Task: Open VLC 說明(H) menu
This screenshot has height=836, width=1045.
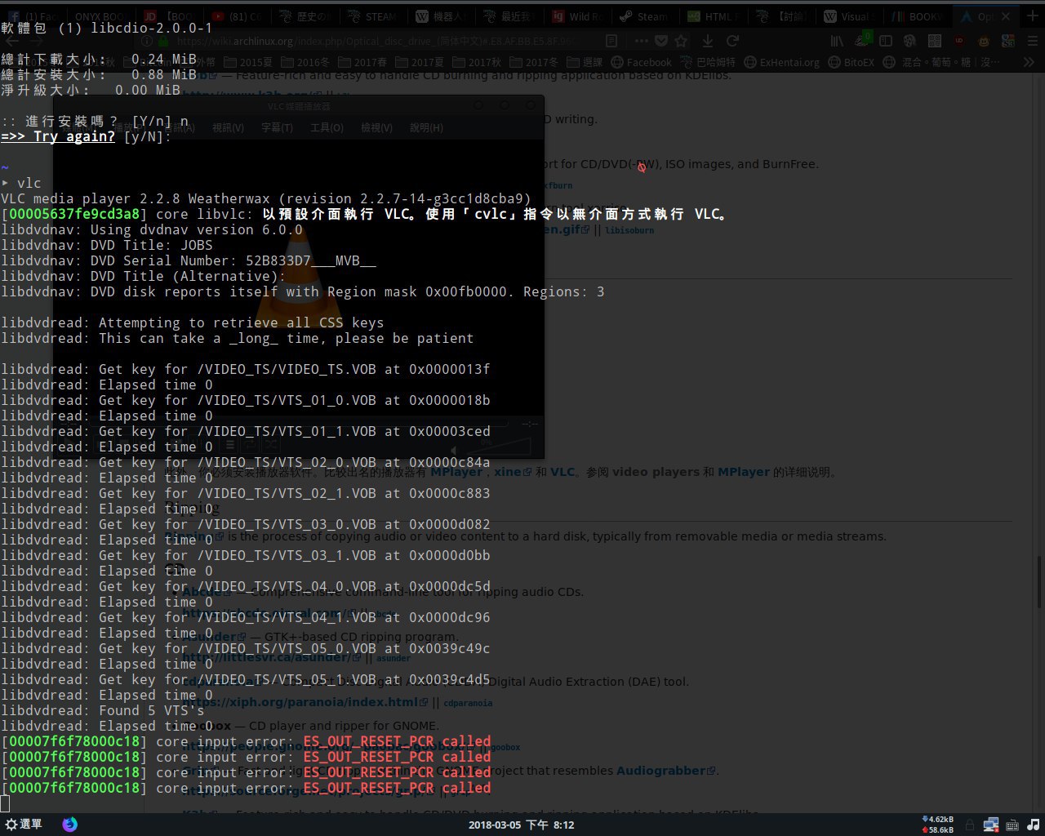Action: pos(426,127)
